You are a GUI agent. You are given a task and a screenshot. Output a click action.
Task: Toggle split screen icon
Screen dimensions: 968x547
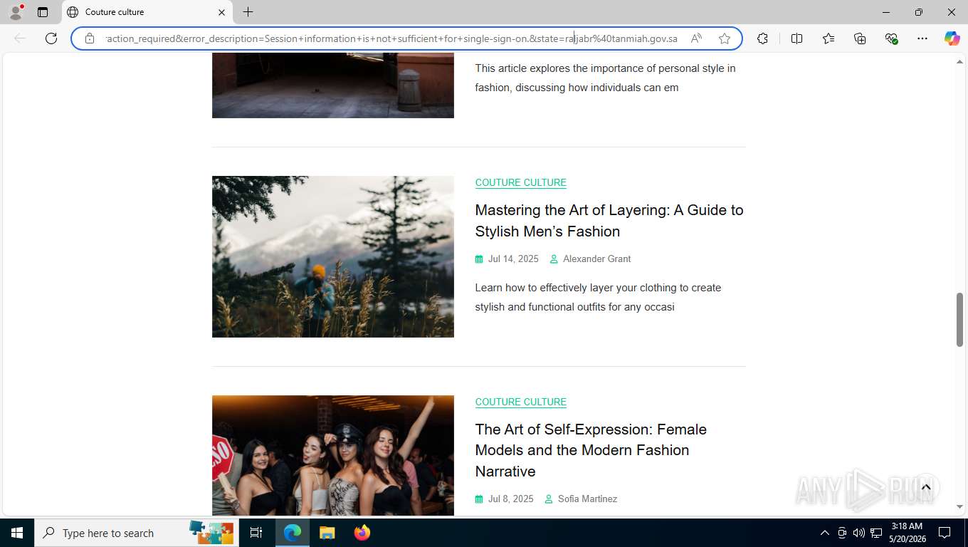797,38
